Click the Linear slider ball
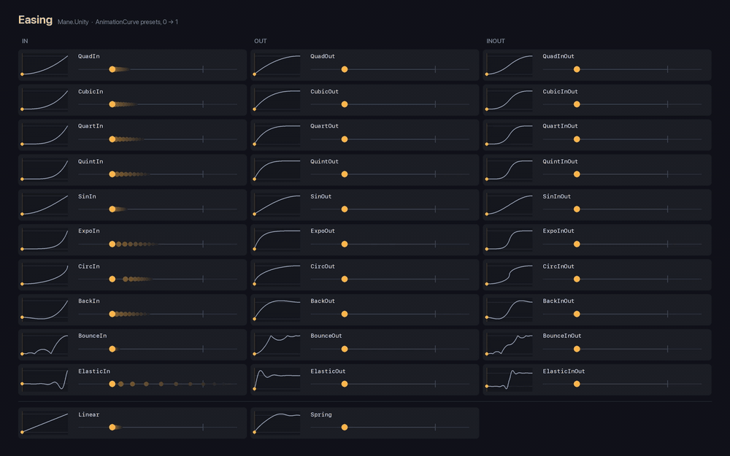This screenshot has height=456, width=730. (x=112, y=427)
